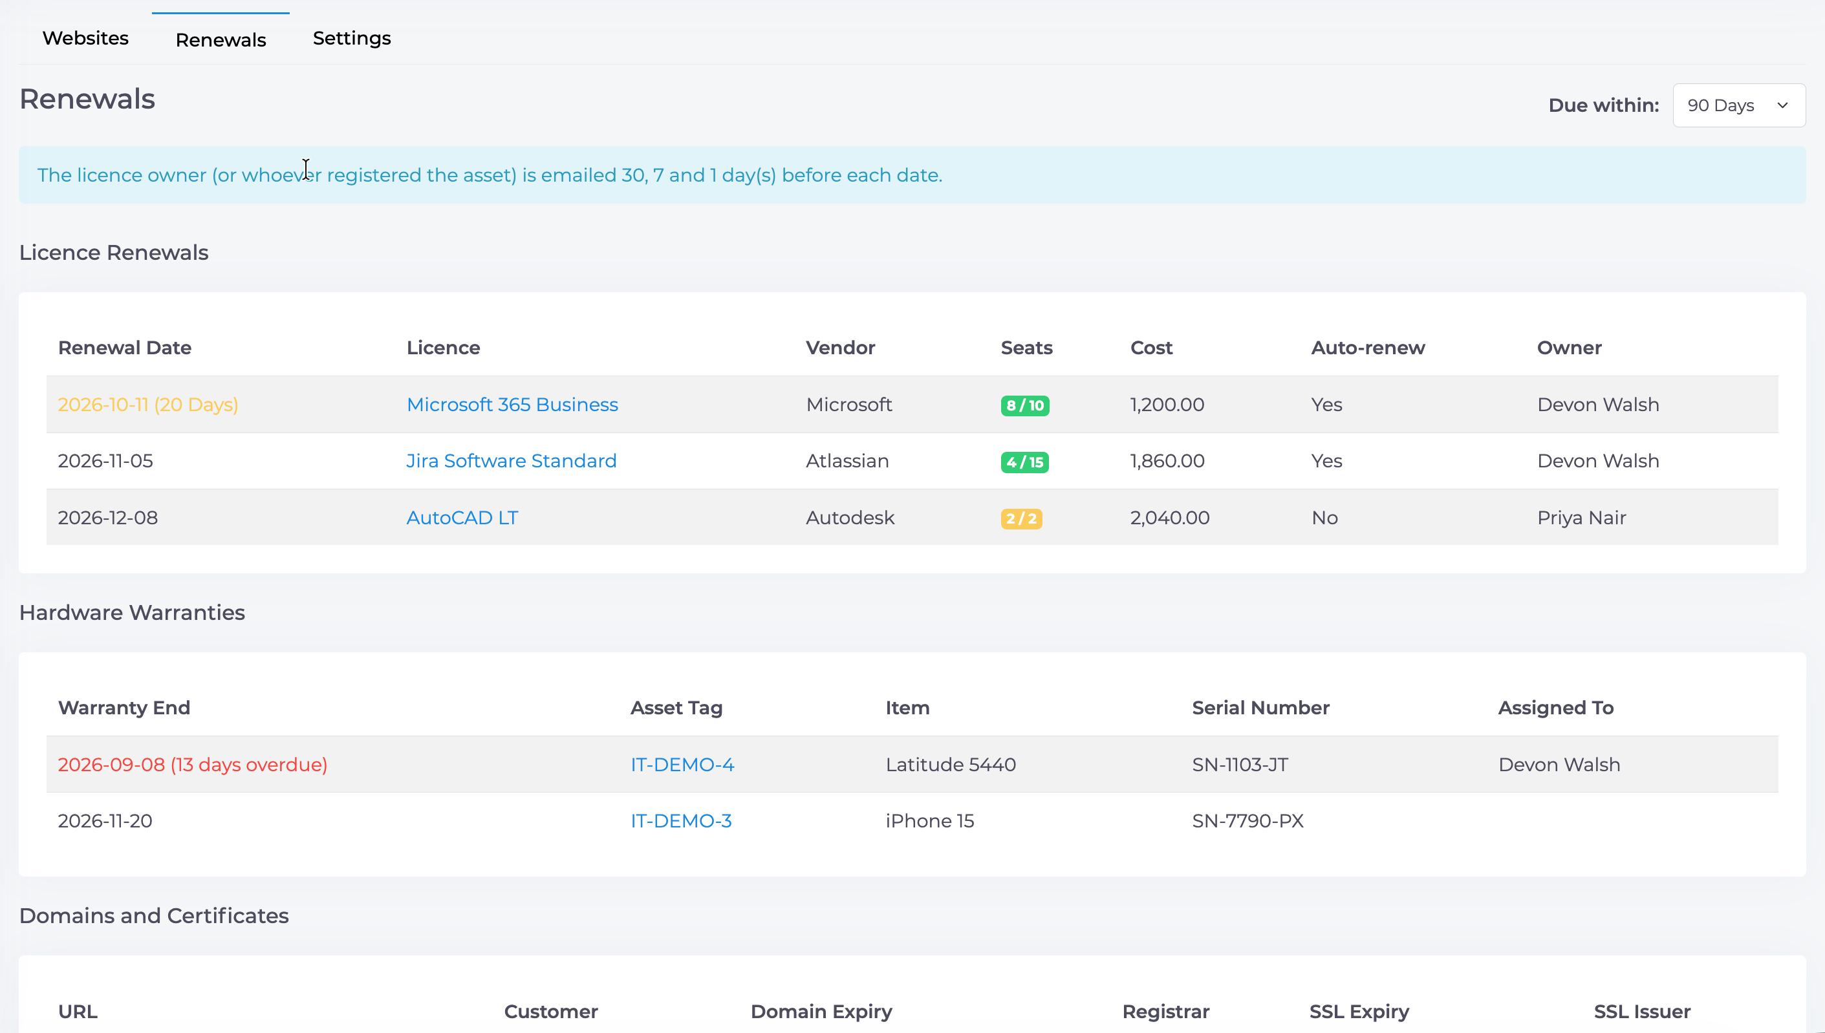Click Devon Walsh in the Latitude 5440 row

click(1560, 765)
